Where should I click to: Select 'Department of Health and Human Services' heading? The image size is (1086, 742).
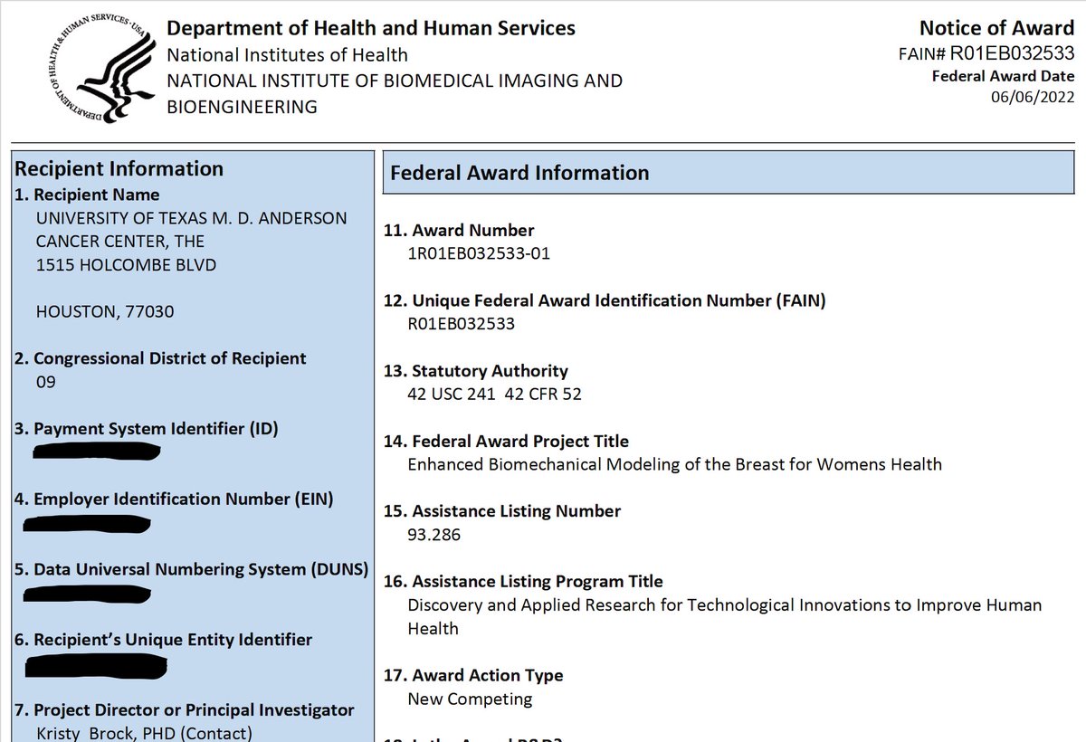pos(371,28)
